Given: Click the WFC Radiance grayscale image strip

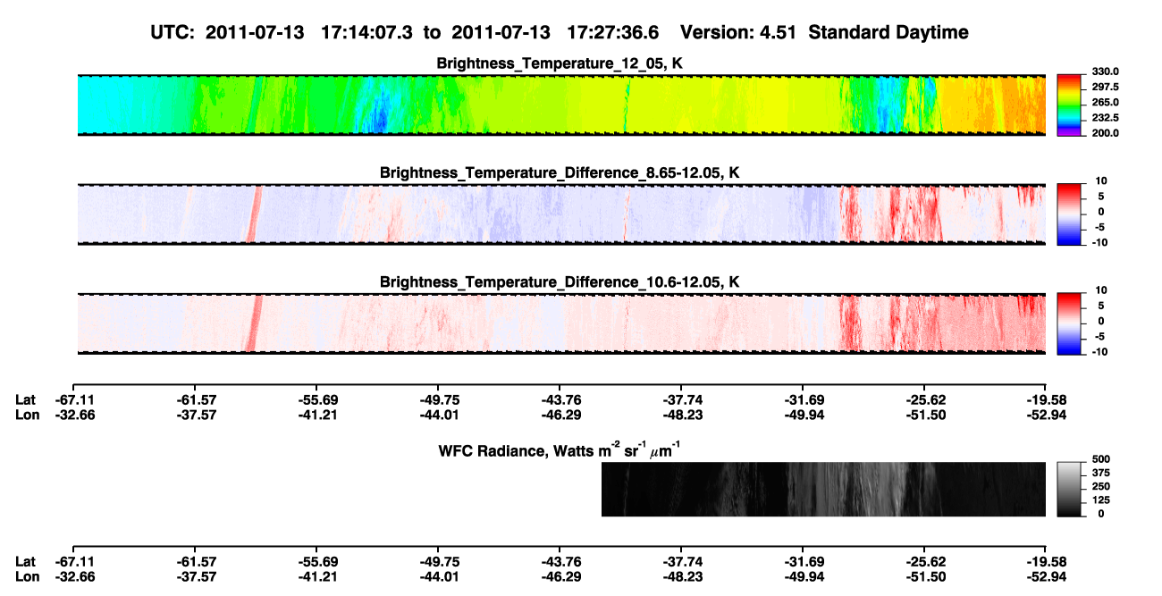Looking at the screenshot, I should pos(824,489).
